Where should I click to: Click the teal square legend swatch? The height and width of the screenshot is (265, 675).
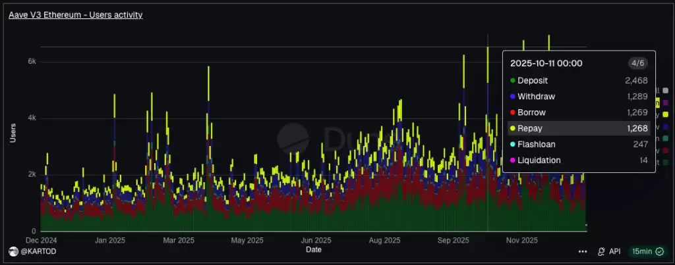coord(665,138)
